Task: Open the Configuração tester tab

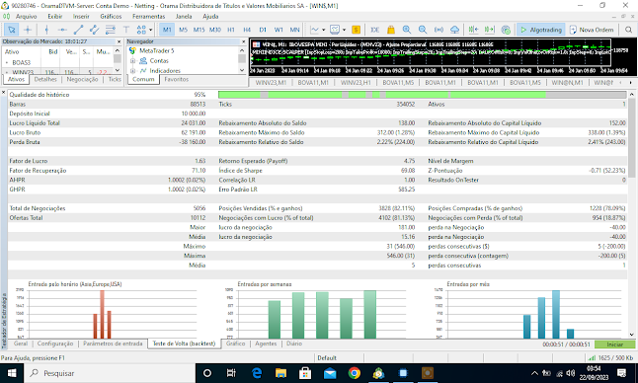Action: coord(55,344)
